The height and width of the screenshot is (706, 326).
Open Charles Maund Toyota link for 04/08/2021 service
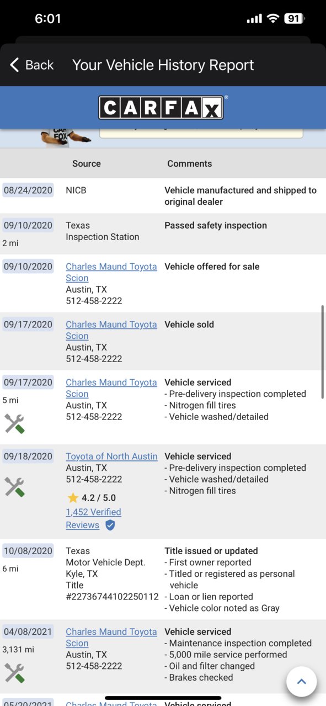coord(111,638)
